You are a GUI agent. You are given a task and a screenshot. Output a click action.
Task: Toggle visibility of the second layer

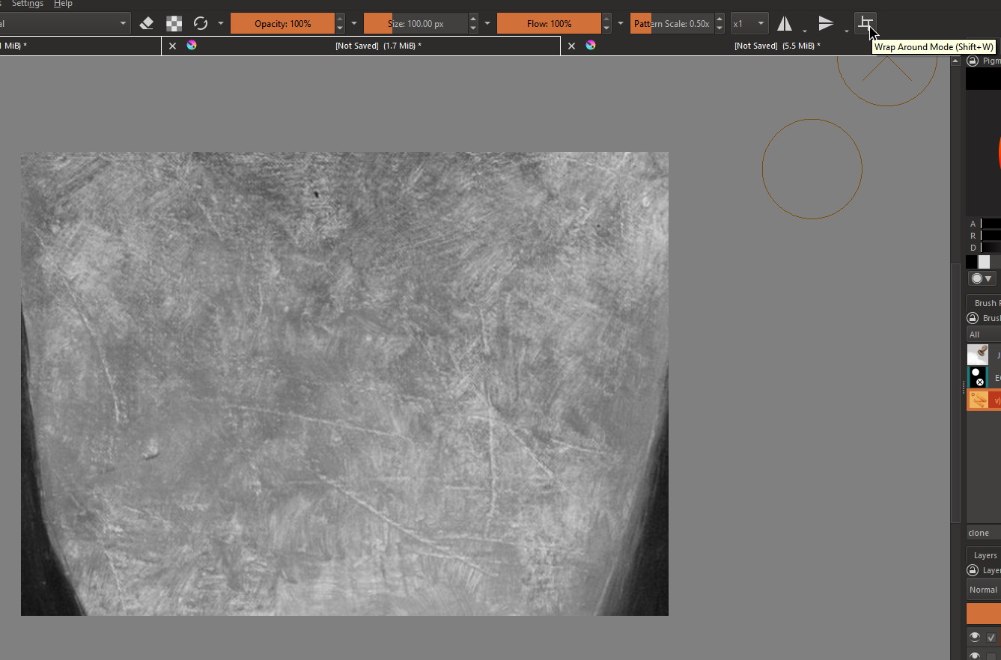pos(974,656)
